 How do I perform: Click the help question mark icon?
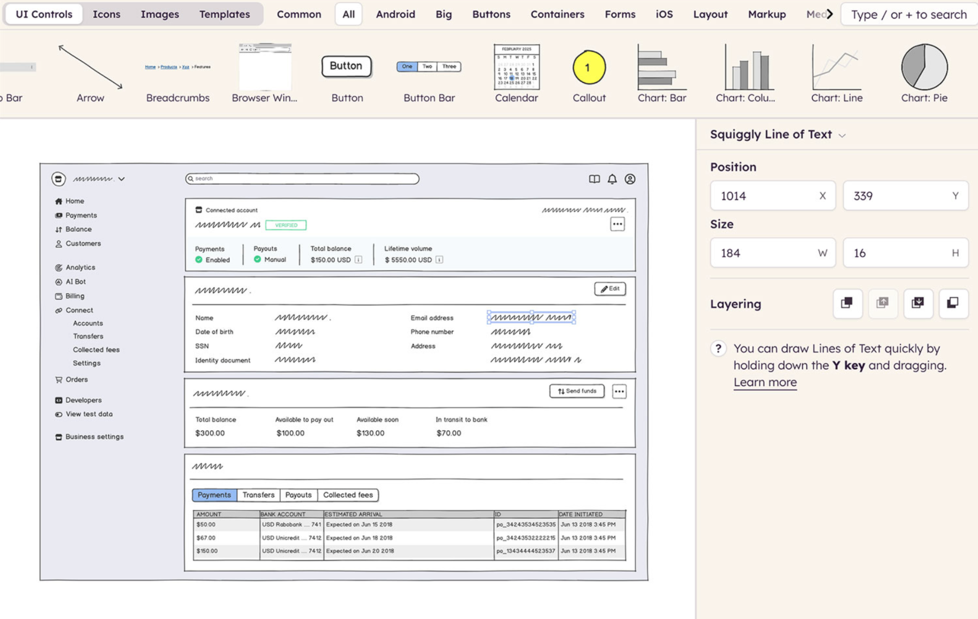[x=718, y=349]
